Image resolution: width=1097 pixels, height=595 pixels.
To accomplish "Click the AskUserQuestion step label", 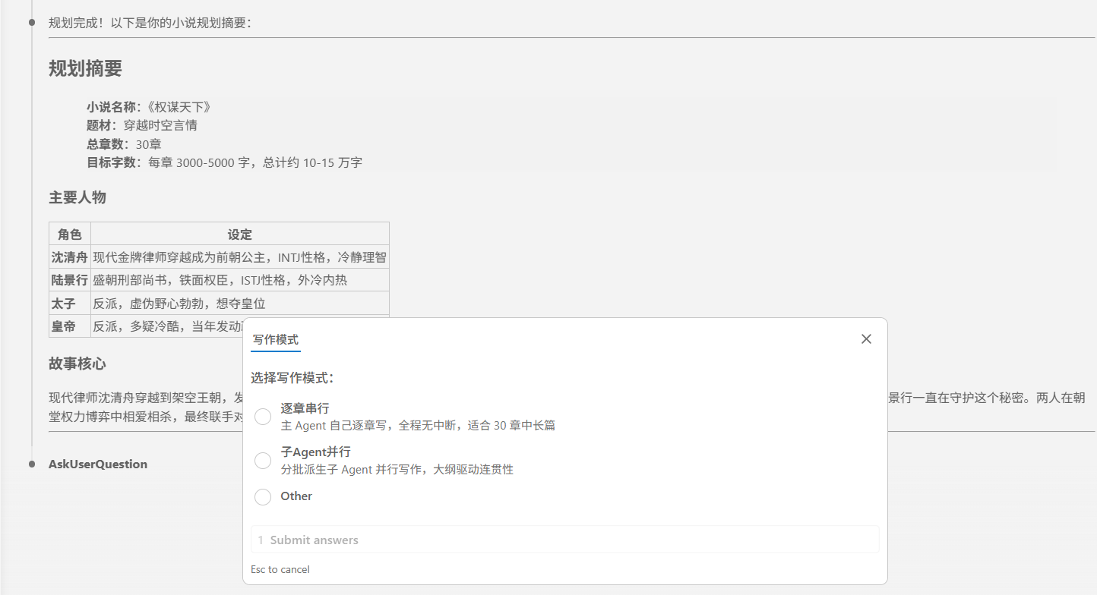I will click(x=98, y=464).
